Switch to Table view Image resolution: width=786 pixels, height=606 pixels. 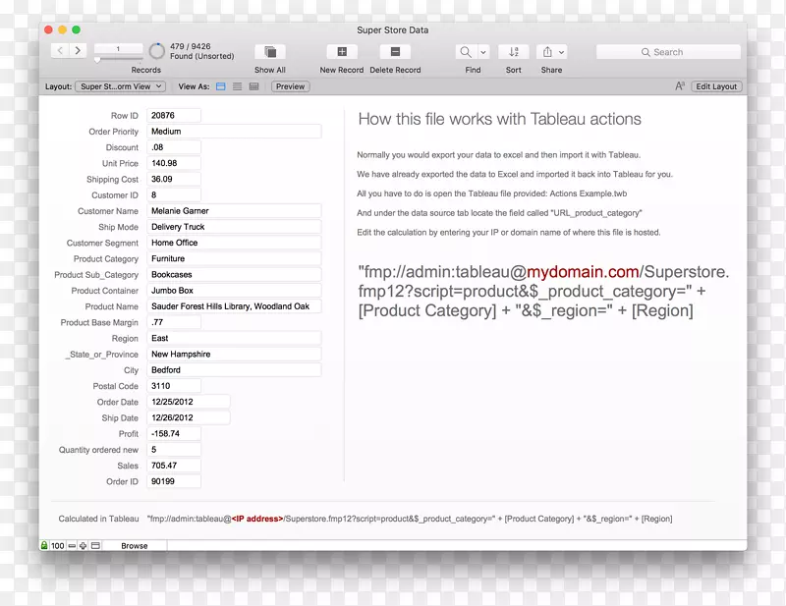(x=254, y=86)
